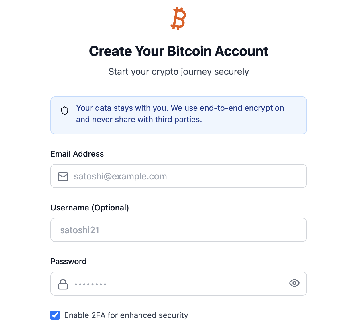Click the 'Start your crypto journey securely' subtitle
This screenshot has height=328, width=354.
[x=178, y=72]
